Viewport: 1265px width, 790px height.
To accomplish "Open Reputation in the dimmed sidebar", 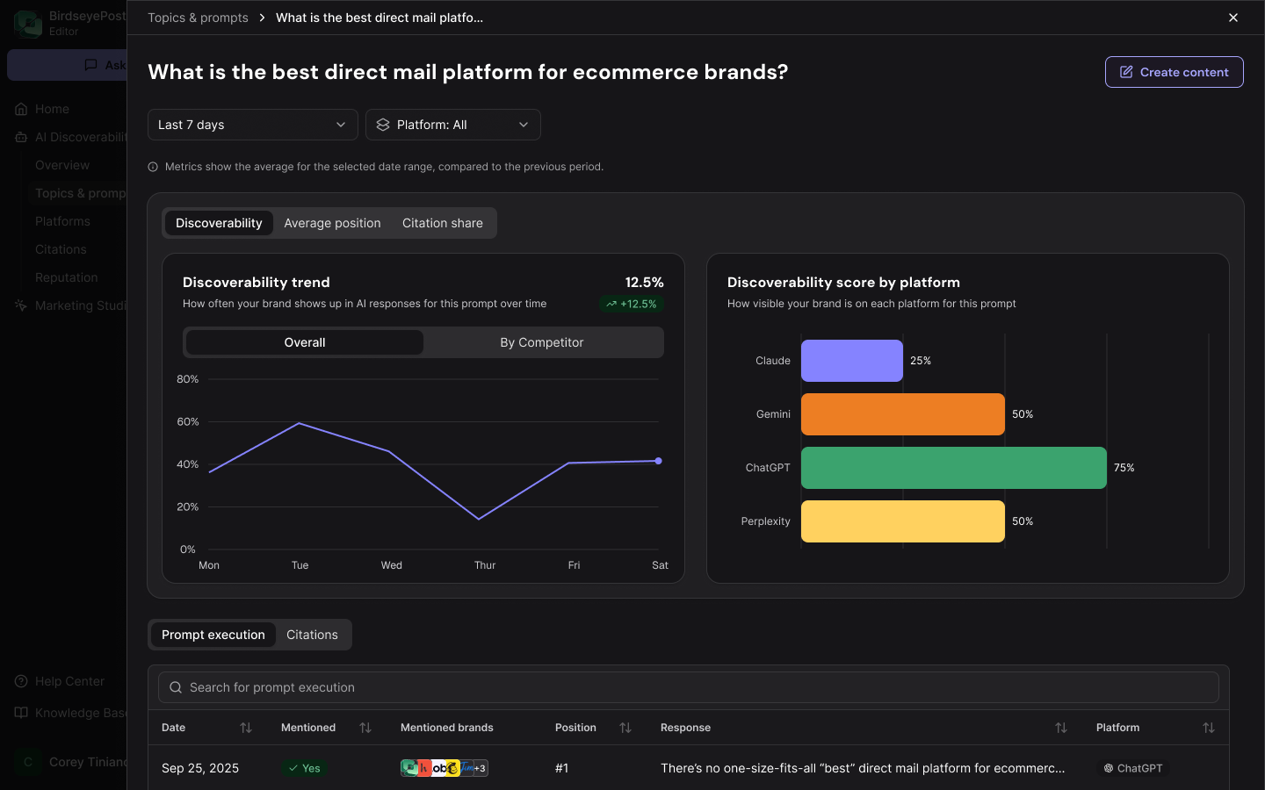I will tap(67, 277).
